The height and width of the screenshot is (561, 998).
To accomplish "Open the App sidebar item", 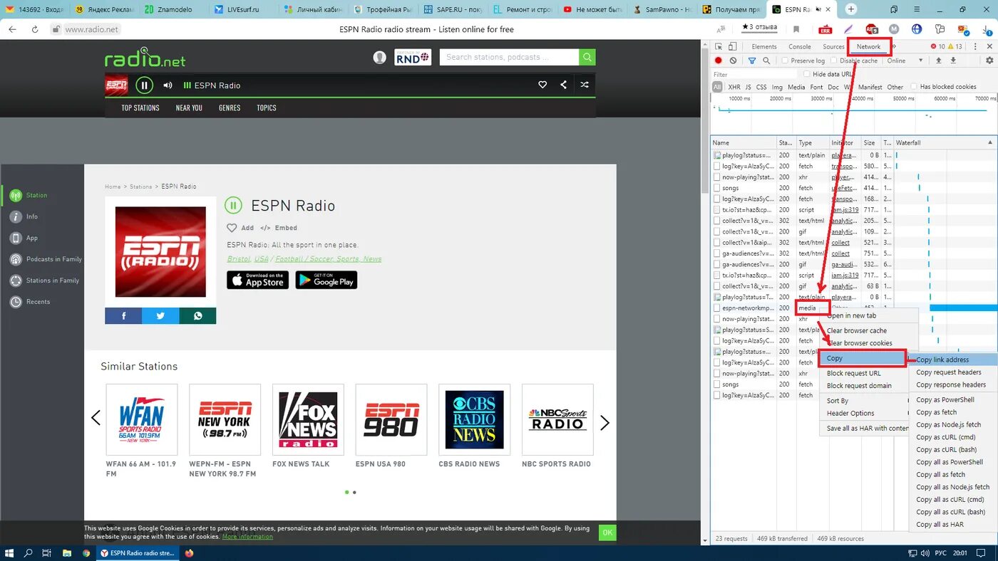I will click(24, 238).
